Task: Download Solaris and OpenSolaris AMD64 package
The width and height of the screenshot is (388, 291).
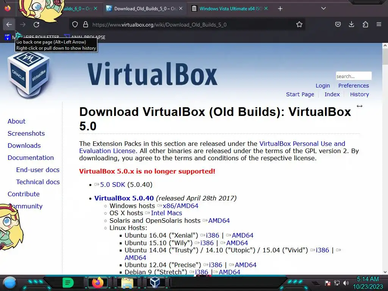Action: tap(219, 221)
